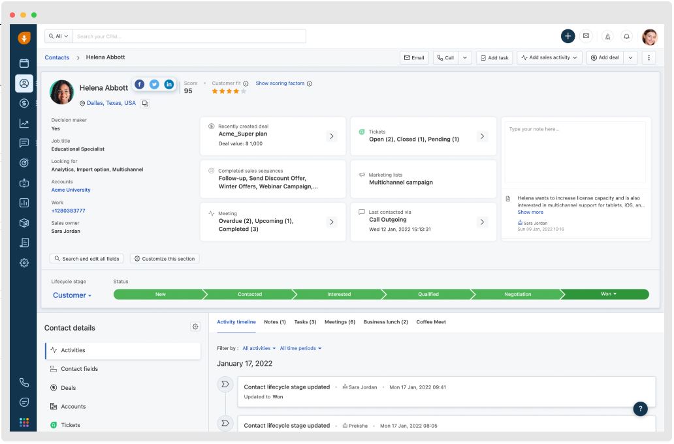This screenshot has height=444, width=674.
Task: Open the Acme University account link
Action: [71, 190]
